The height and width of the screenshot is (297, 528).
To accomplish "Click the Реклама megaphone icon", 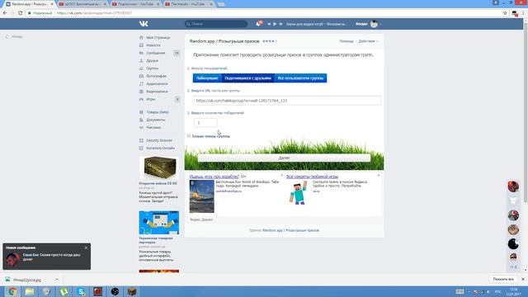I will click(141, 128).
